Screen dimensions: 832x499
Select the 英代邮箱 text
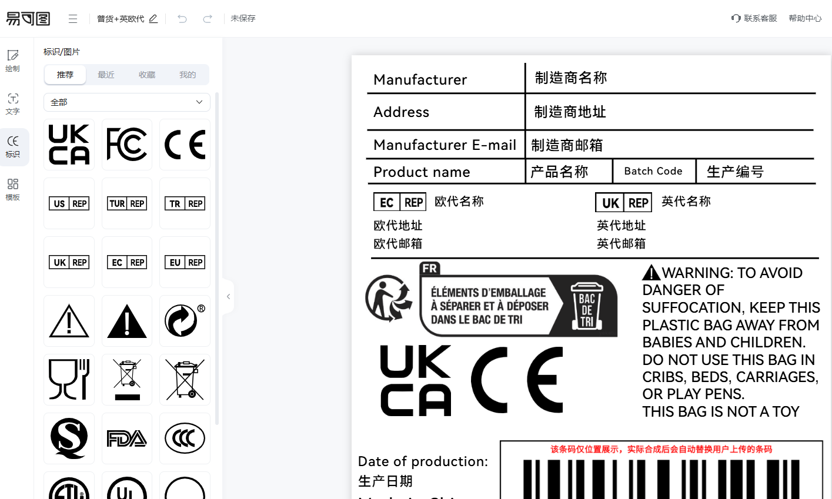tap(622, 243)
